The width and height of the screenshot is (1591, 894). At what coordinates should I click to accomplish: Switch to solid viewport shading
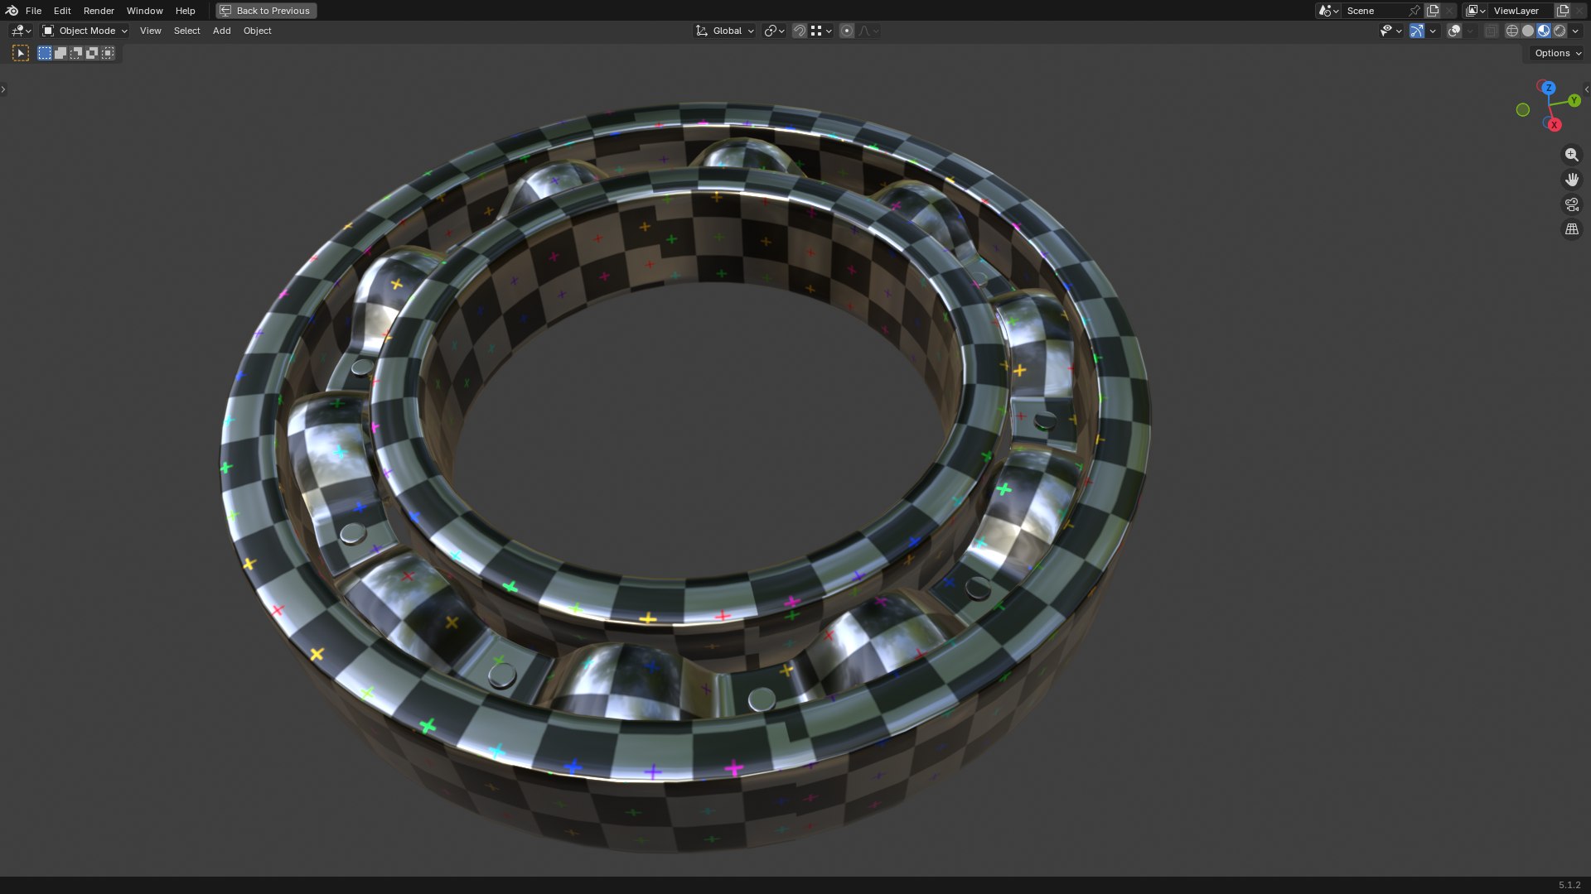[x=1527, y=31]
